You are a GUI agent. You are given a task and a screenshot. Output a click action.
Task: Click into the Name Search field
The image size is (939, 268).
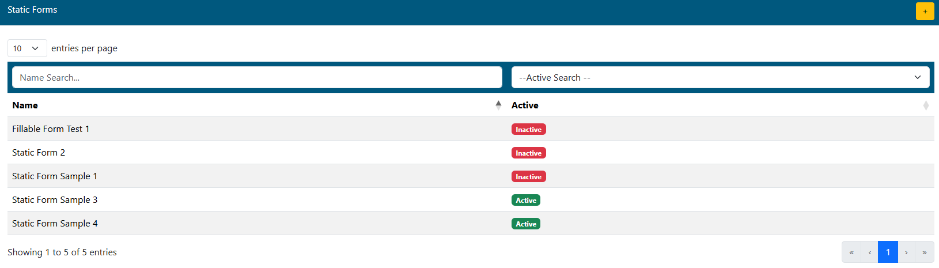[257, 78]
